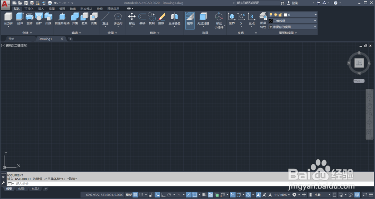
Task: Click the search keyword input field
Action: [257, 3]
